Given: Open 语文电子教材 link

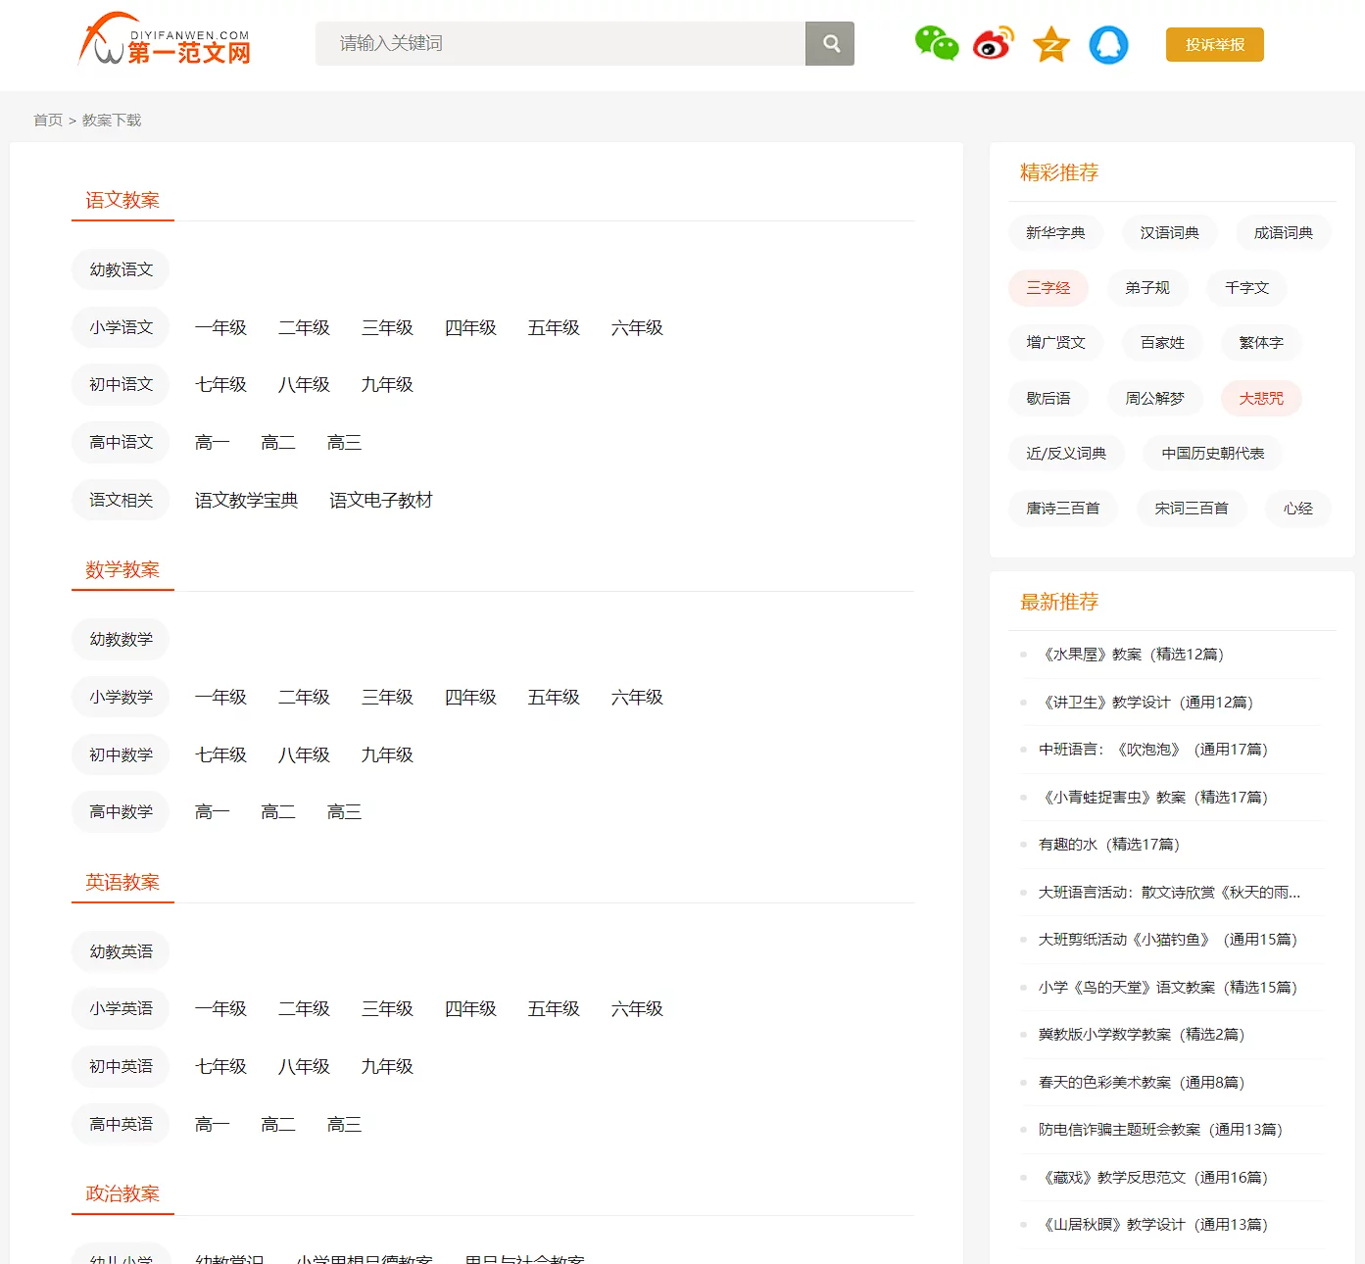Looking at the screenshot, I should tap(380, 501).
